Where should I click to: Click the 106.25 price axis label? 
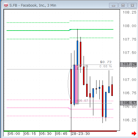pyautogui.click(x=129, y=120)
